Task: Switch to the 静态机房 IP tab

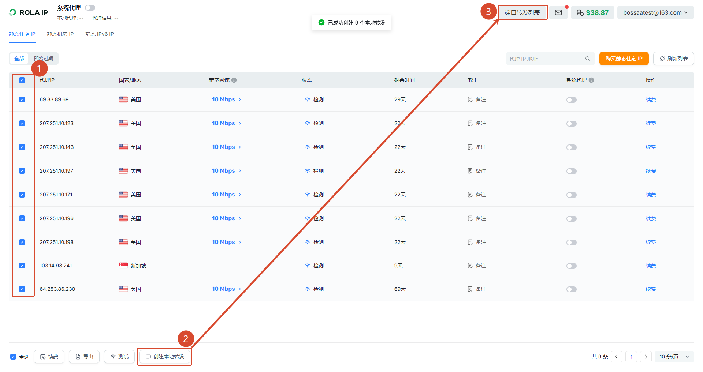Action: (x=60, y=34)
